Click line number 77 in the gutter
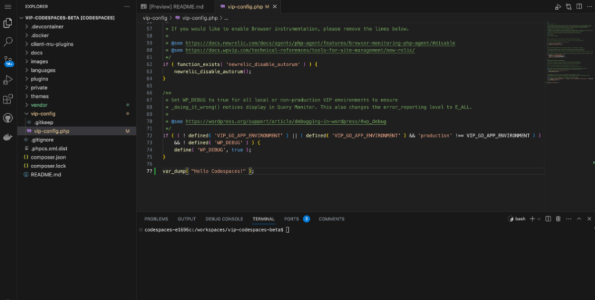Viewport: 595px width, 300px height. tap(149, 171)
